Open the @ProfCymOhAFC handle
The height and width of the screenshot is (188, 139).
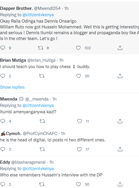pyautogui.click(x=40, y=134)
